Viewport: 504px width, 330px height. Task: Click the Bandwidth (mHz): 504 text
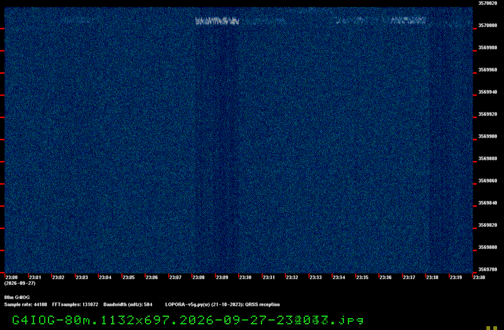pyautogui.click(x=128, y=305)
